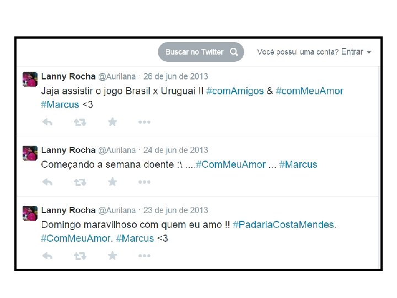Favorite the 24 de jun tweet

click(x=112, y=182)
